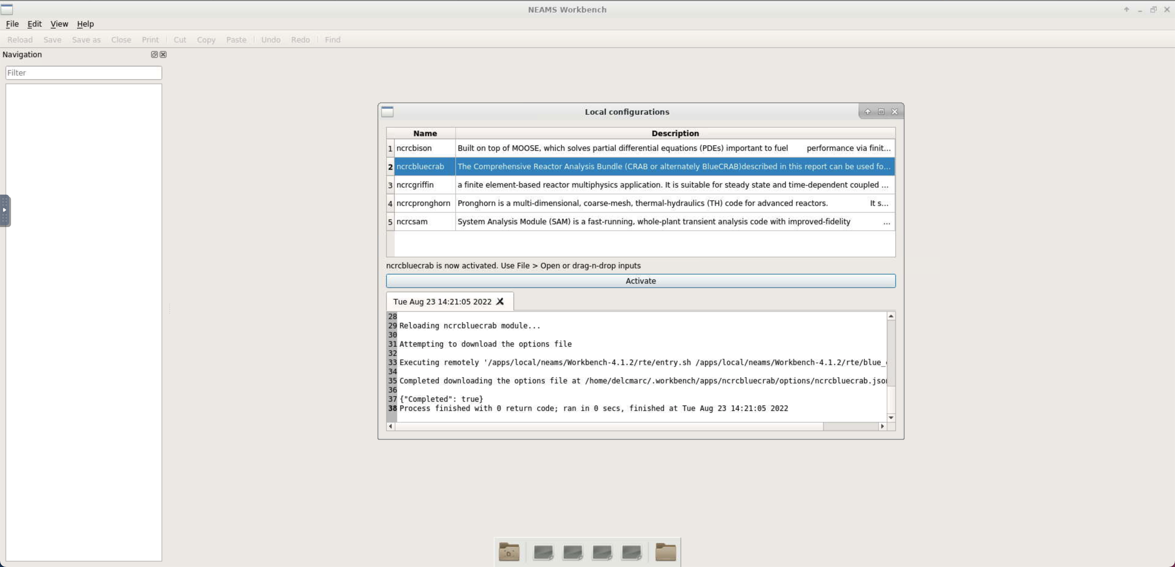The width and height of the screenshot is (1175, 567).
Task: Click the description 'a finite element-based reactor multiphysics'
Action: click(675, 185)
